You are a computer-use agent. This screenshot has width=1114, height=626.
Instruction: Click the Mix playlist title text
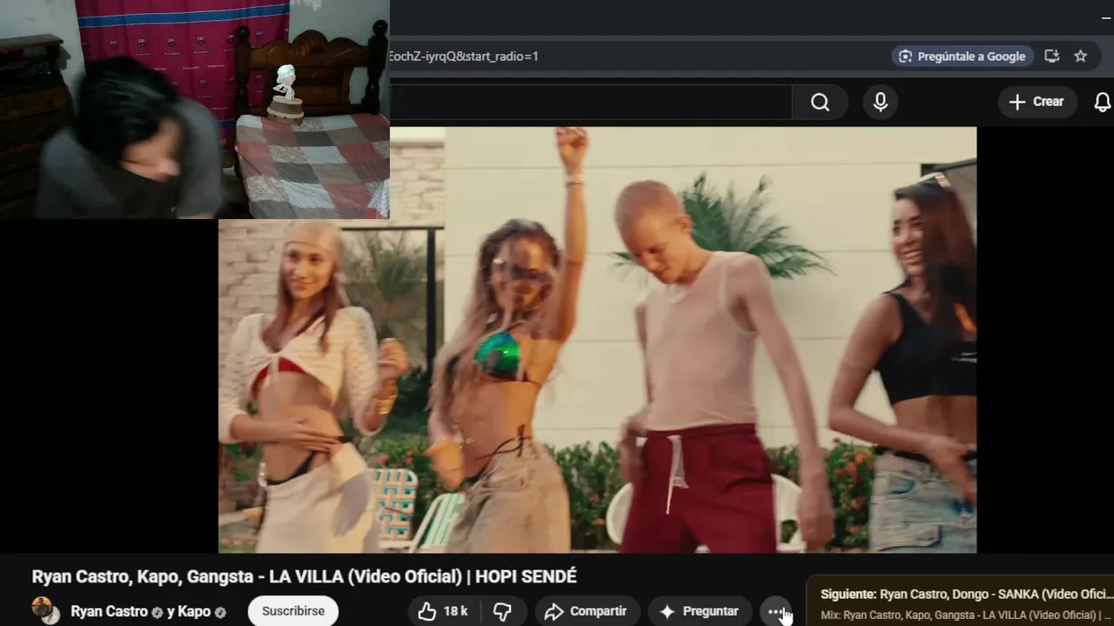(x=965, y=616)
